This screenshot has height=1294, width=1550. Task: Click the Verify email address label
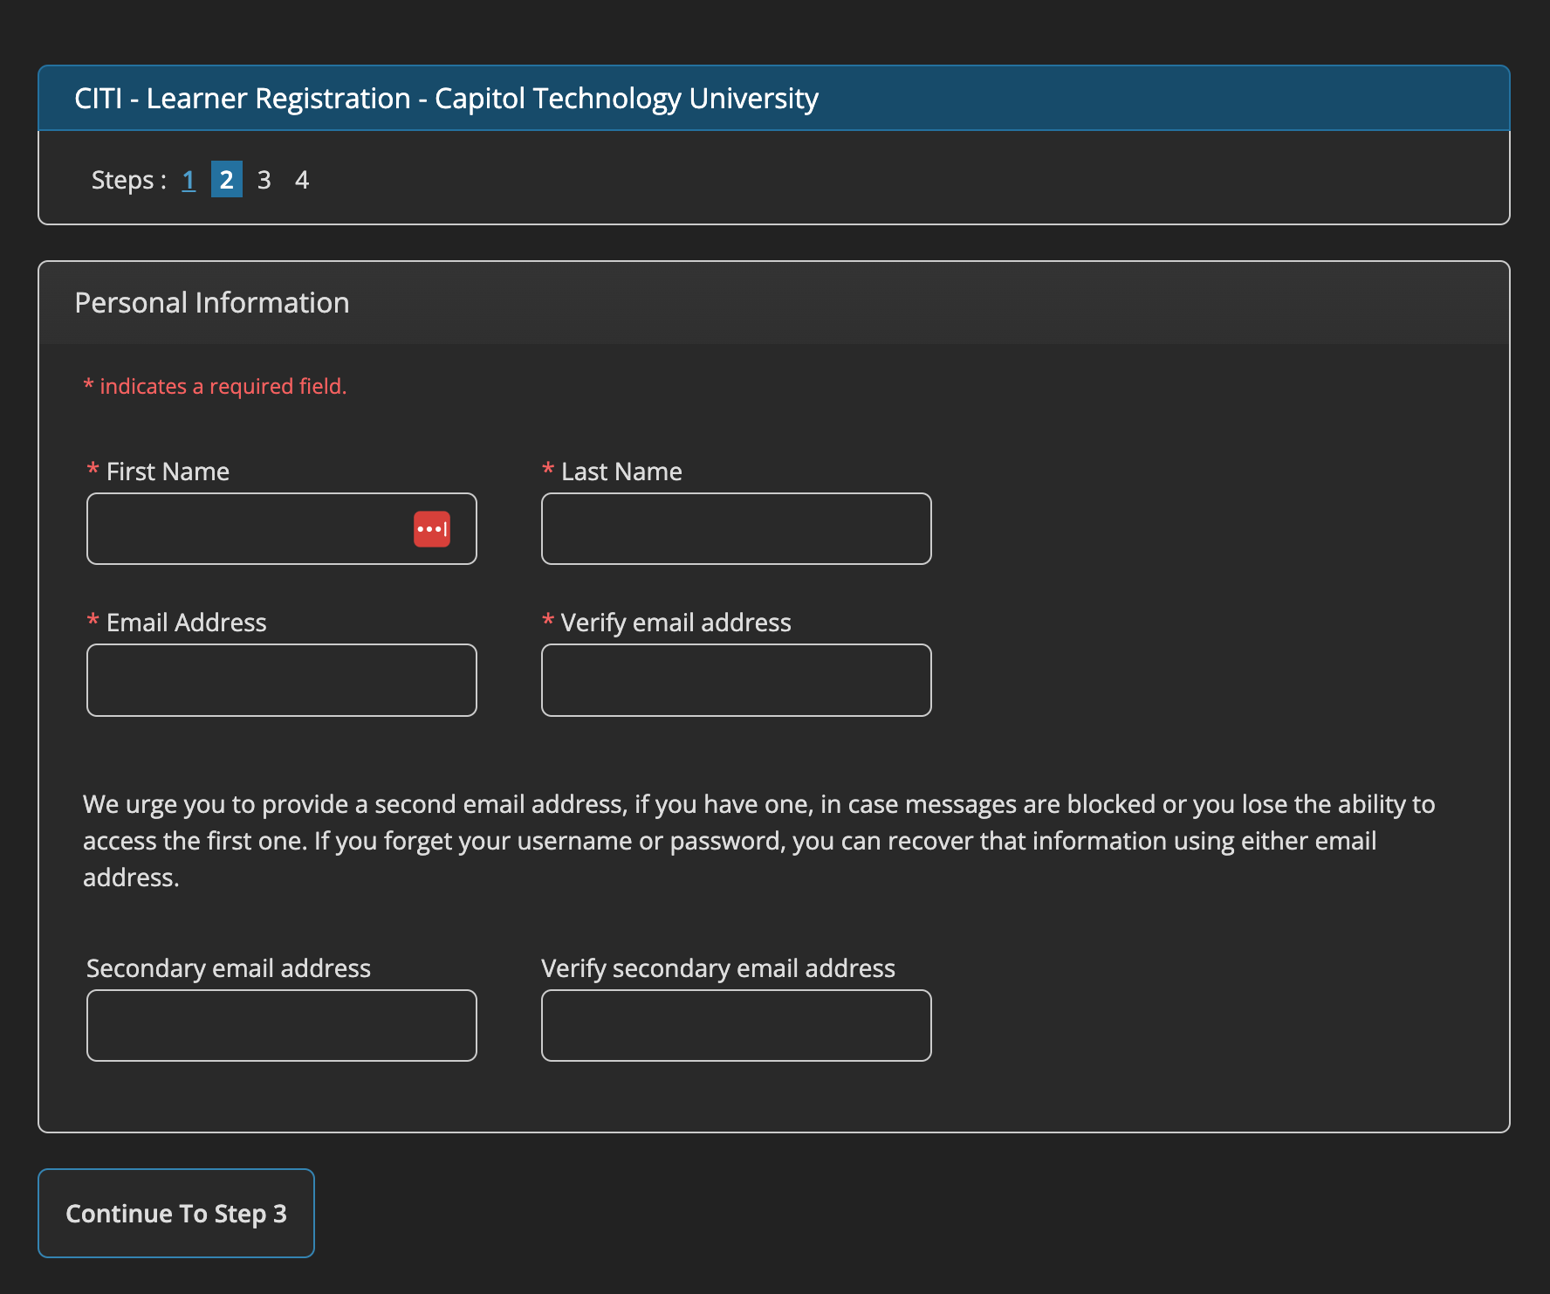click(x=676, y=623)
